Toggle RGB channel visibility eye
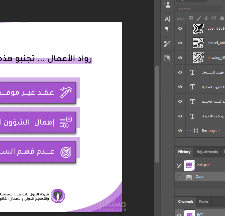 coord(179,215)
